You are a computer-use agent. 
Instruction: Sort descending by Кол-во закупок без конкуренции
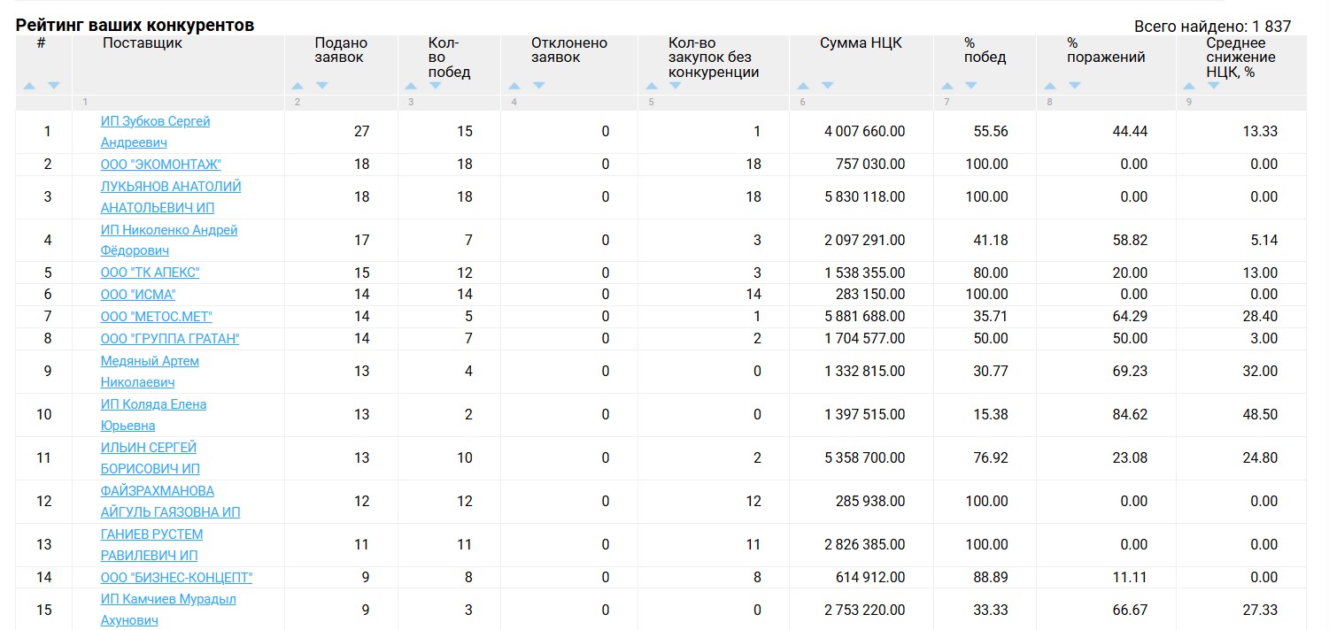click(x=676, y=86)
